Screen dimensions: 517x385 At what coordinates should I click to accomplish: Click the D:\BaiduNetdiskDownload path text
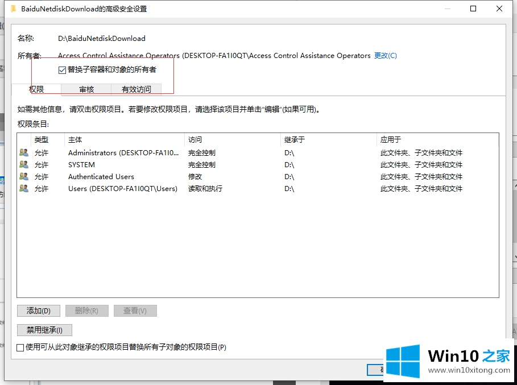pos(102,38)
